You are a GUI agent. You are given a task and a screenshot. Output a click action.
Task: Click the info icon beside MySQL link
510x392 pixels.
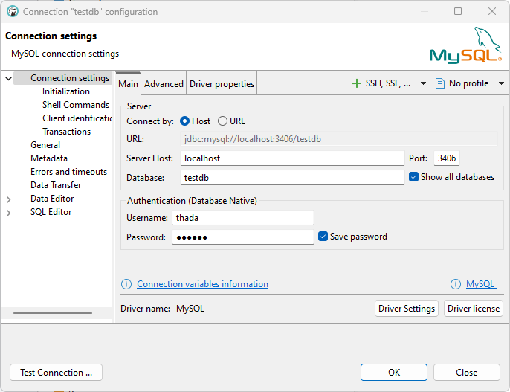pyautogui.click(x=456, y=284)
